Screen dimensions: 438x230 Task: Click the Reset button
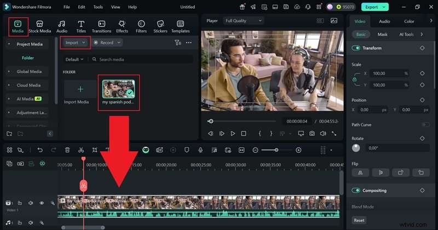point(359,220)
